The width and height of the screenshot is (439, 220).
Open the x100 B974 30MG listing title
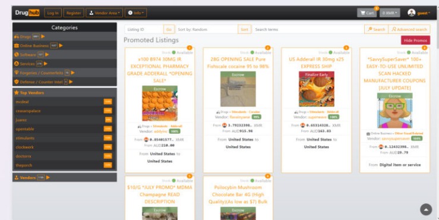point(160,70)
